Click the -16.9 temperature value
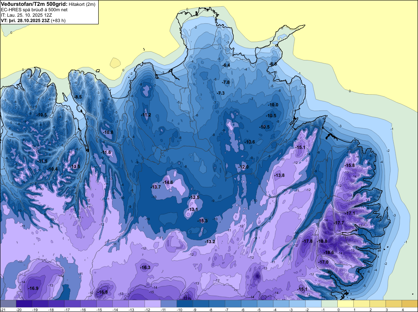This screenshot has height=312, width=418. [x=33, y=288]
